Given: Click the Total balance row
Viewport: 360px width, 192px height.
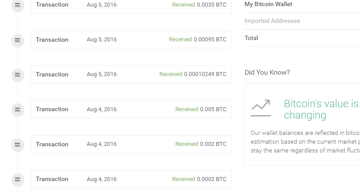Looking at the screenshot, I should [x=252, y=38].
